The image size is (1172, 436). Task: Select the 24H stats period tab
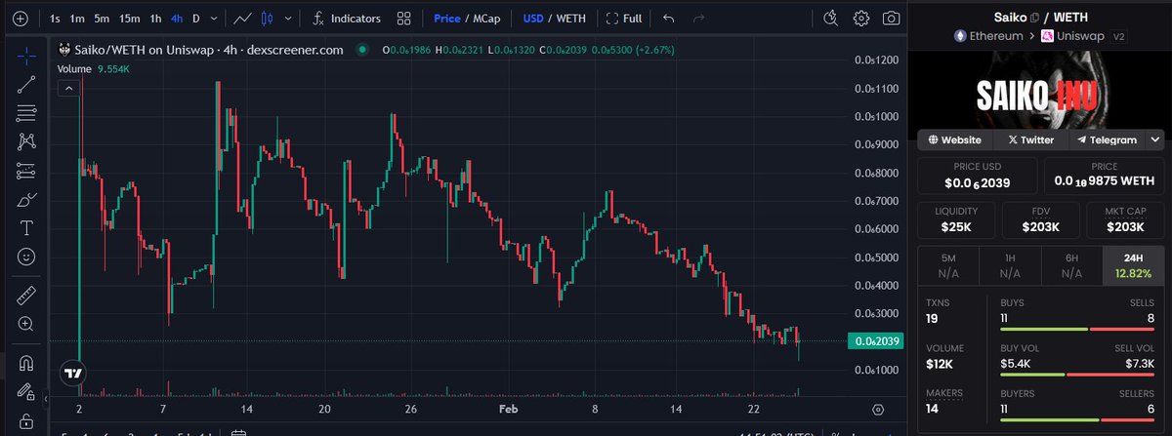(1132, 265)
